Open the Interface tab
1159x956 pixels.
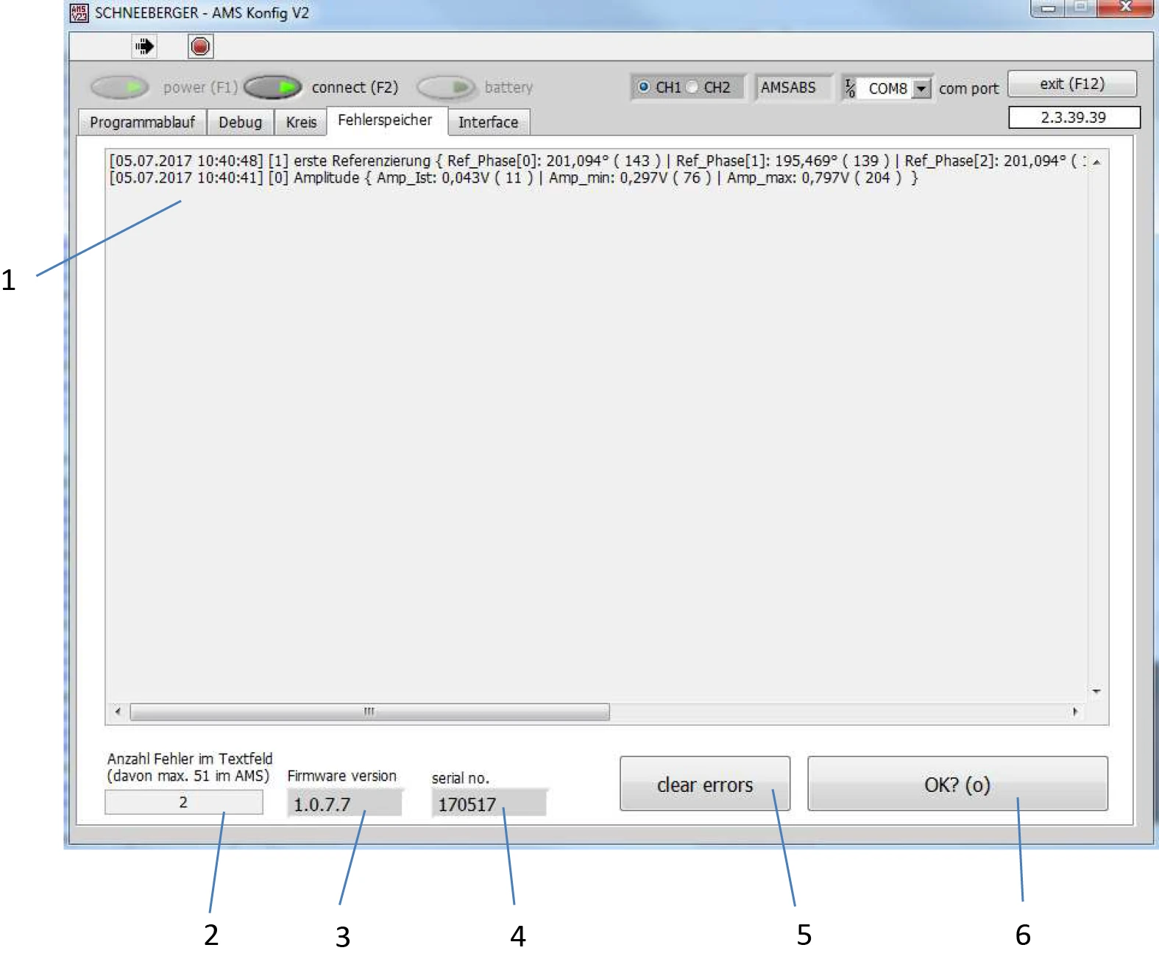click(488, 122)
